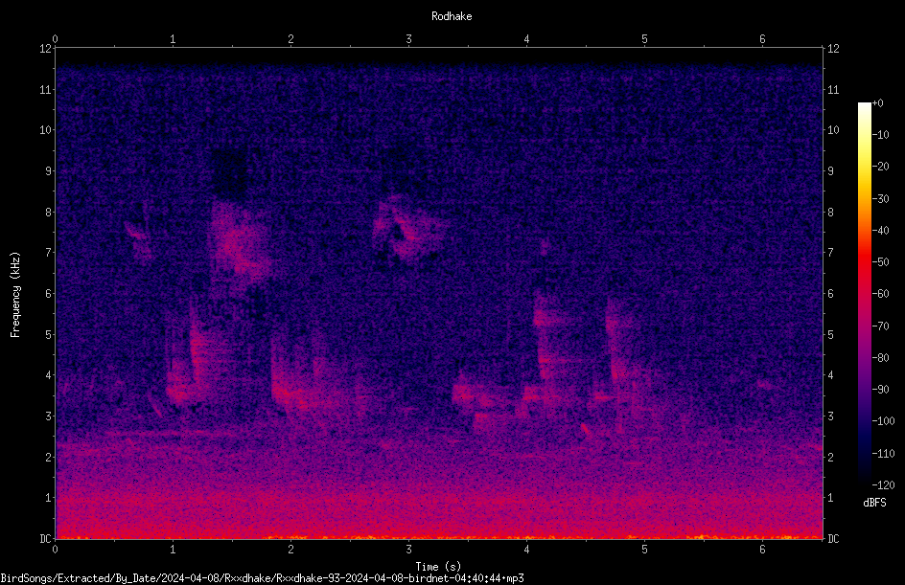The width and height of the screenshot is (905, 585).
Task: Click the white top of the color bar
Action: click(x=864, y=106)
